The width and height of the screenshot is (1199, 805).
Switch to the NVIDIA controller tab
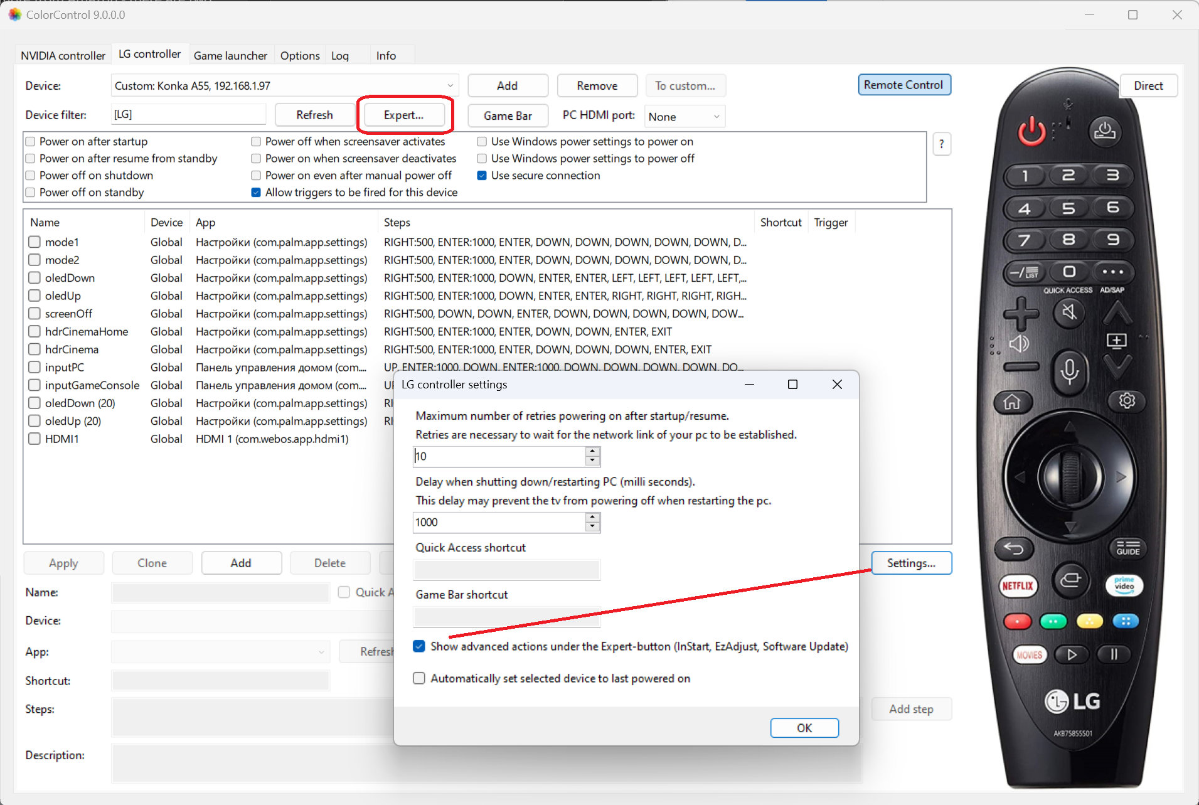tap(63, 55)
